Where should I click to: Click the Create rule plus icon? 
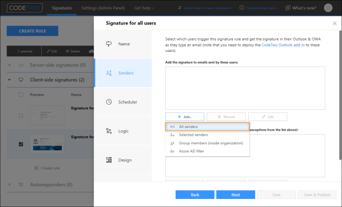coord(36,168)
